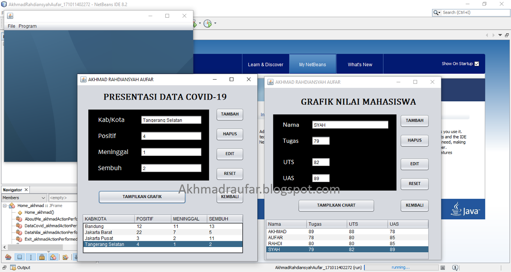Uncheck the Show On Startup checkbox
This screenshot has height=272, width=511.
(477, 64)
